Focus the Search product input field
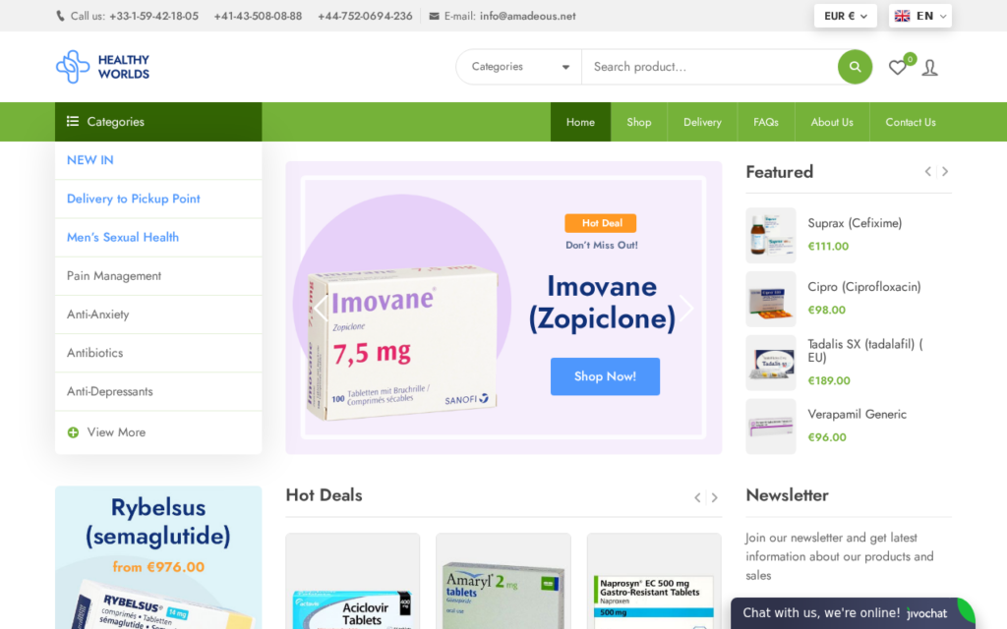Screen dimensions: 1007x629 tap(710, 67)
